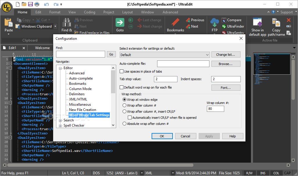This screenshot has height=176, width=298.
Task: Click the forward navigation circle arrow below back arrow
Action: [131, 26]
